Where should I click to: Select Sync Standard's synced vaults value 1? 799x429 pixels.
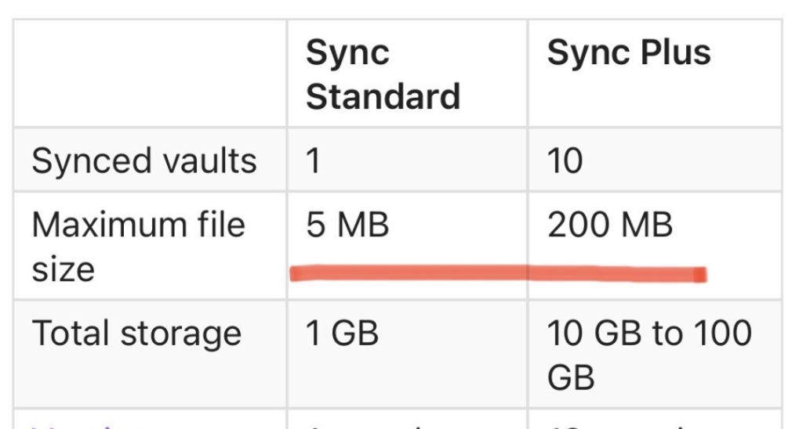[314, 161]
